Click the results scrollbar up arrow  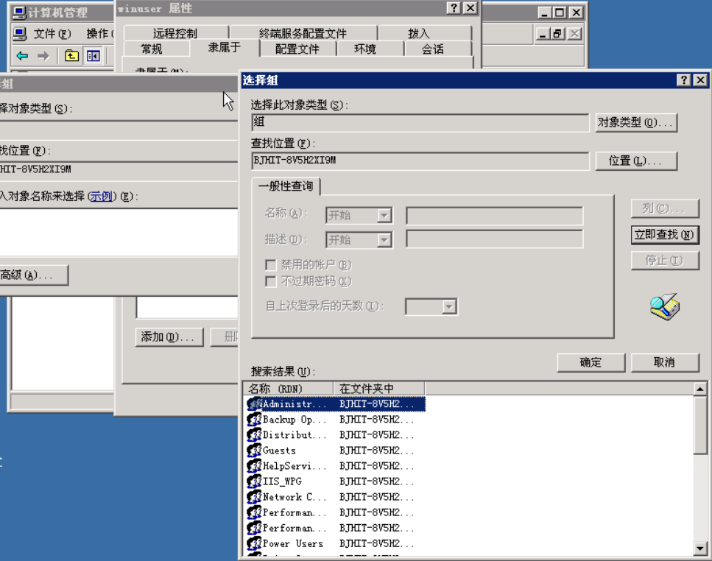click(x=699, y=389)
